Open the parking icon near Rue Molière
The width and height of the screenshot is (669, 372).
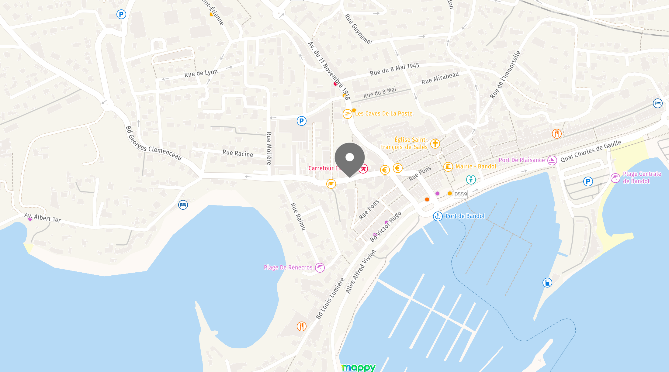302,121
